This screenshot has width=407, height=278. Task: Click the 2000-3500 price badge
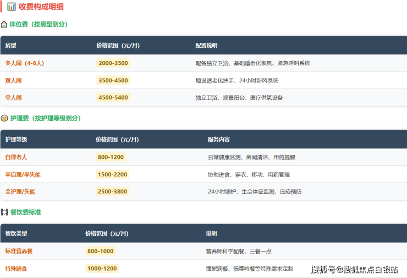coord(113,63)
